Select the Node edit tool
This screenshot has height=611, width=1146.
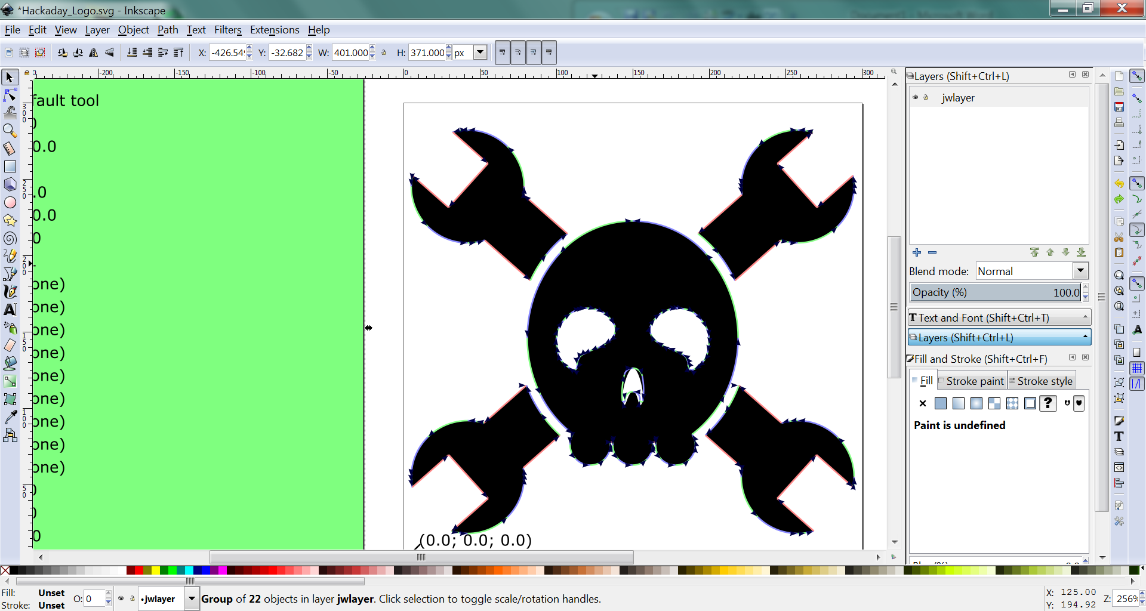point(10,95)
